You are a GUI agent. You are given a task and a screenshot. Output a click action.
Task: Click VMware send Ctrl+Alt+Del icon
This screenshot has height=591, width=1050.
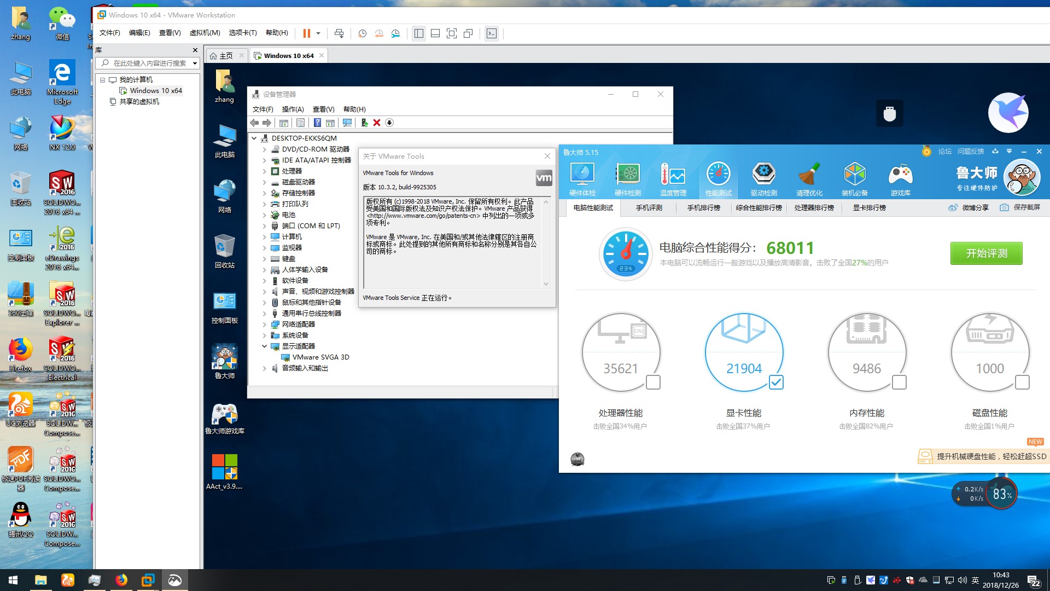pyautogui.click(x=339, y=33)
